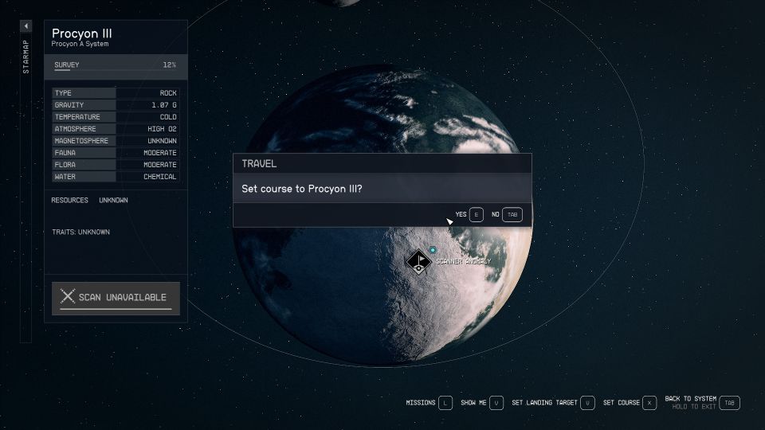Cancel travel with the dialog TAB key icon
The image size is (765, 430).
[512, 214]
